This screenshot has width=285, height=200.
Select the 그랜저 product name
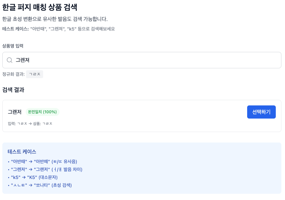(15, 112)
